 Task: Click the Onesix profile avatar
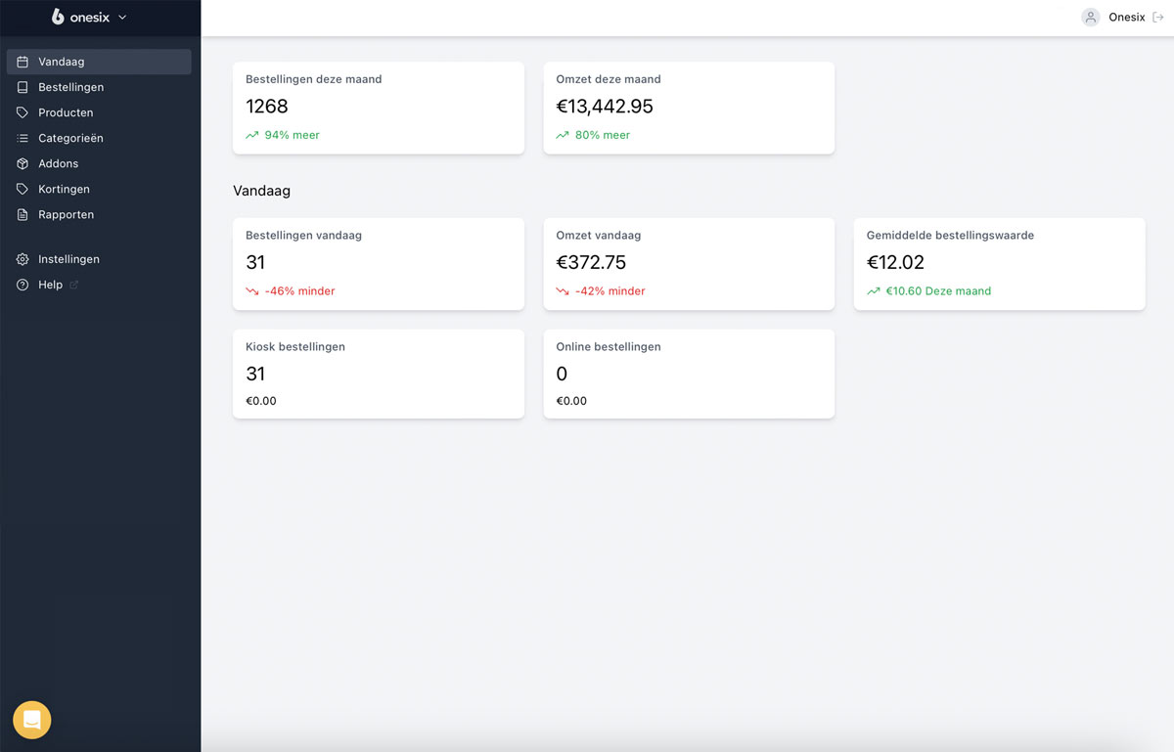(x=1090, y=17)
